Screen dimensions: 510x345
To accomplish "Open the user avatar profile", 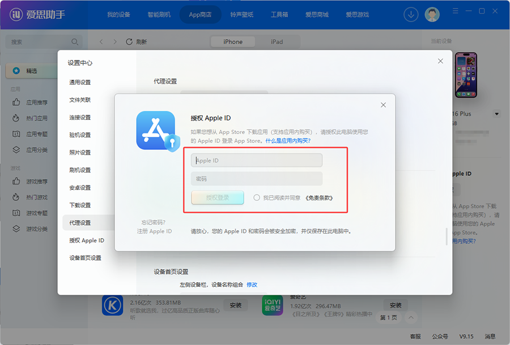I will click(x=432, y=15).
